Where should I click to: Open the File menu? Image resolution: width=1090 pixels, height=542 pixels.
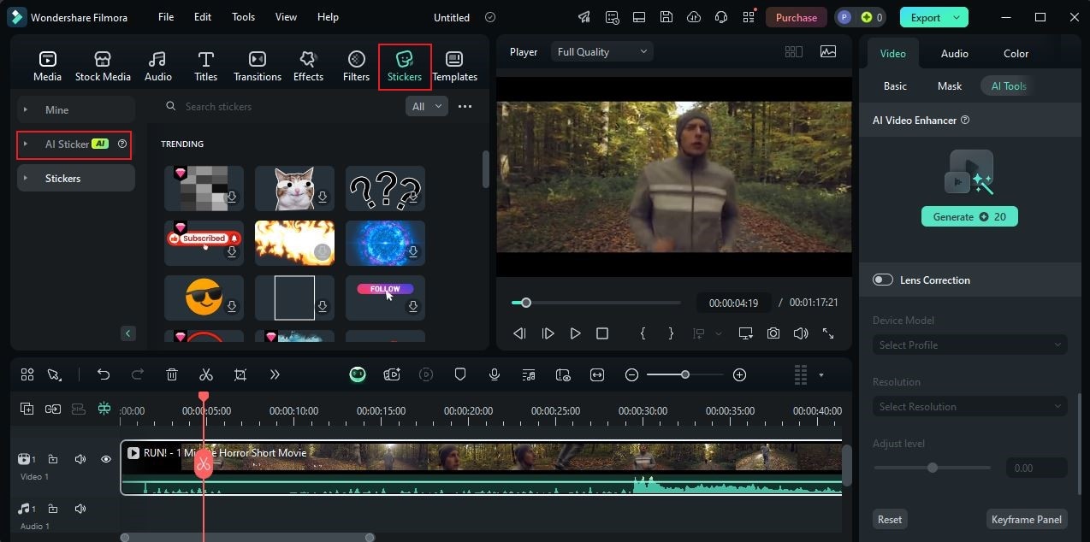[x=166, y=17]
